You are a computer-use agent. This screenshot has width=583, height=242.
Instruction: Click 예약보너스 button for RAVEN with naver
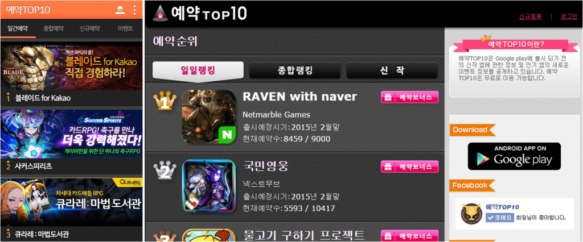(x=410, y=97)
